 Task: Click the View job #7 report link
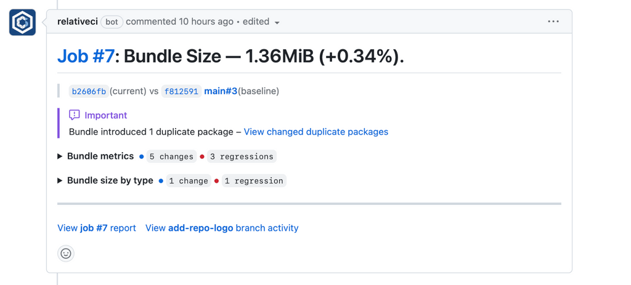97,228
